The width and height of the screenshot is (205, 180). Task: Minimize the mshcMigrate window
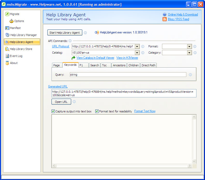[188, 4]
